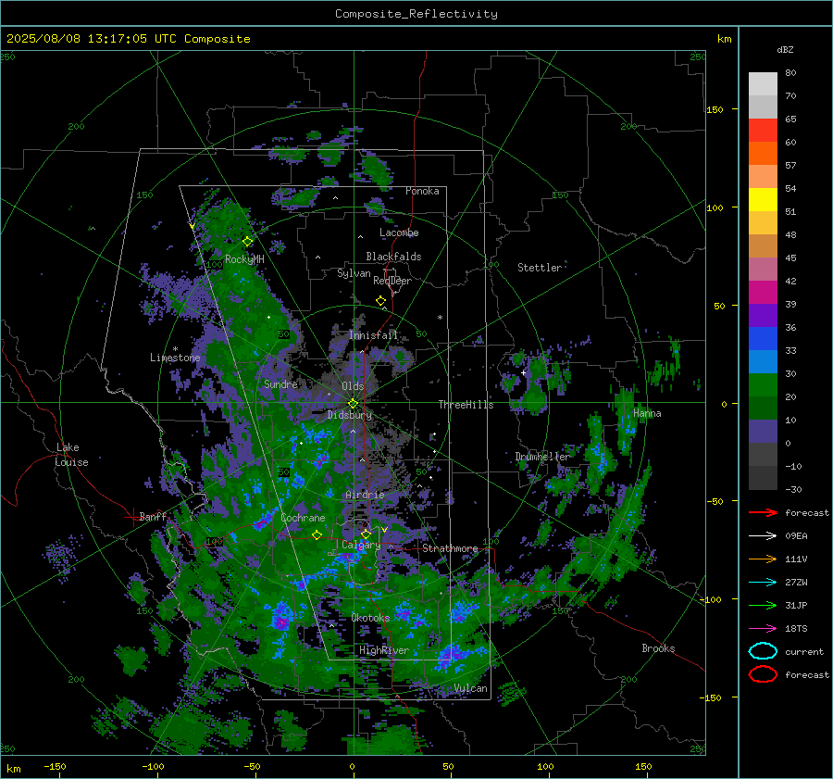
Task: Click the cyan 27ZW arrow icon
Action: coord(763,583)
